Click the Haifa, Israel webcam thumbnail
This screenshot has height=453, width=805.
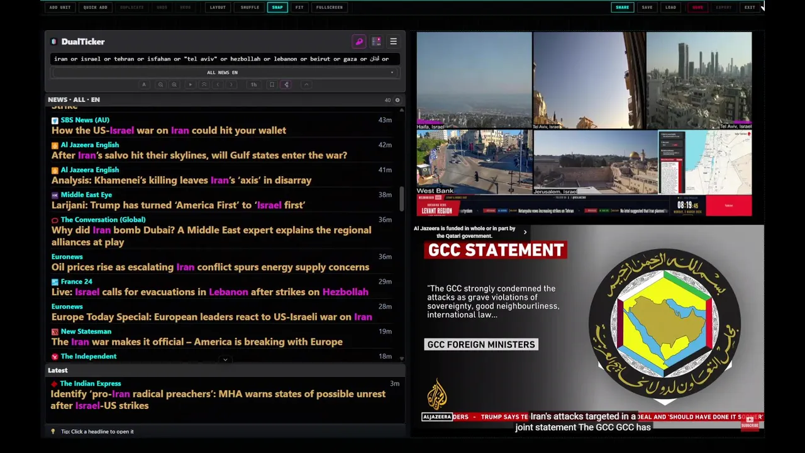[474, 81]
